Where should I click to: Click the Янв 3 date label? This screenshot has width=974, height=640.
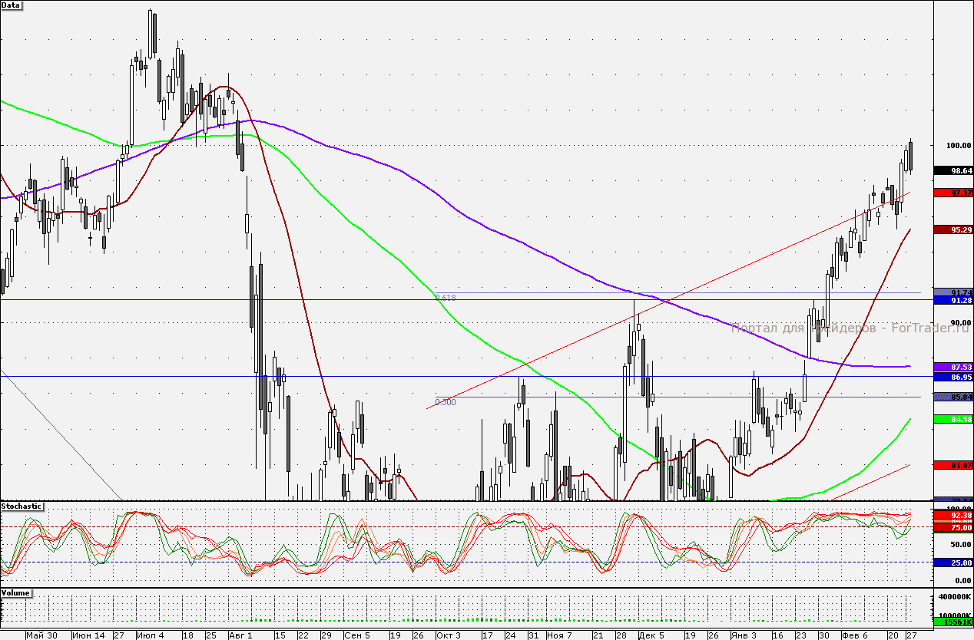pos(743,635)
